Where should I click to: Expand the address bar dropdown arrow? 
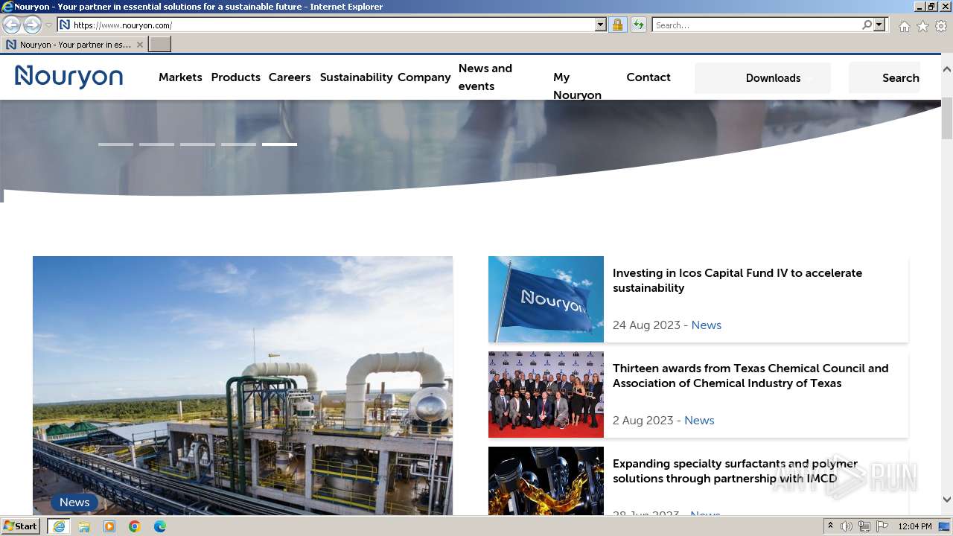pyautogui.click(x=601, y=25)
